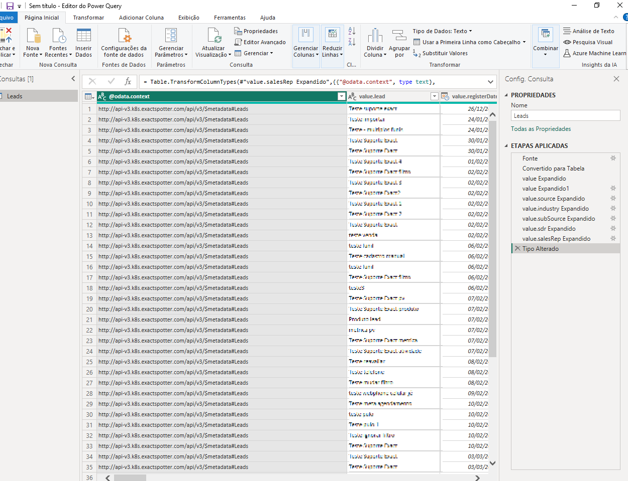Collapse the ETAPAS APLICADAS section
628x481 pixels.
pyautogui.click(x=506, y=146)
